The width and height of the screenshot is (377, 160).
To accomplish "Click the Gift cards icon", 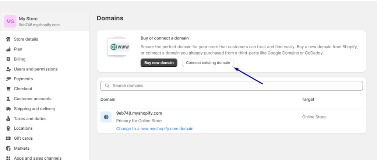I will pos(8,138).
